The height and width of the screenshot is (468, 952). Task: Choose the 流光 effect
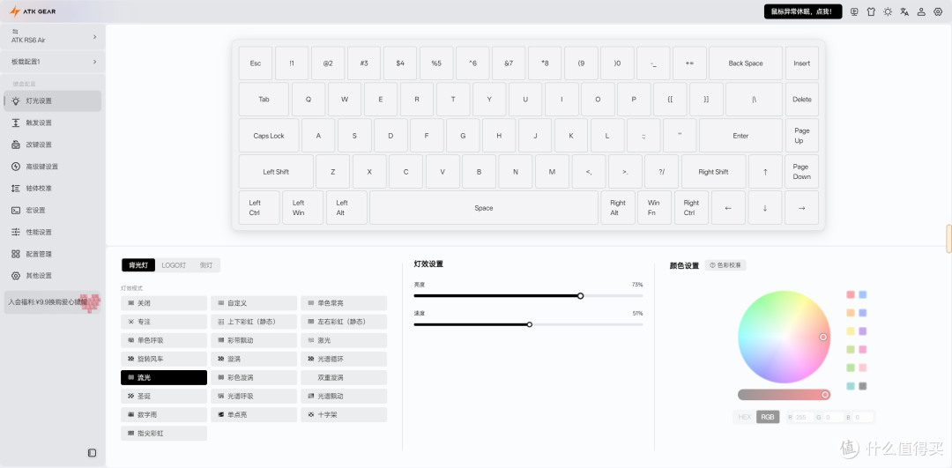coord(164,377)
